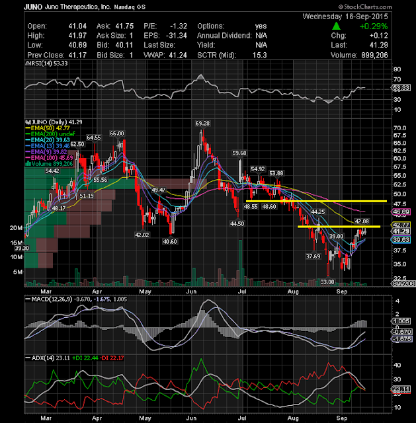
Task: Click the P/E value -1.32
Action: coord(179,26)
